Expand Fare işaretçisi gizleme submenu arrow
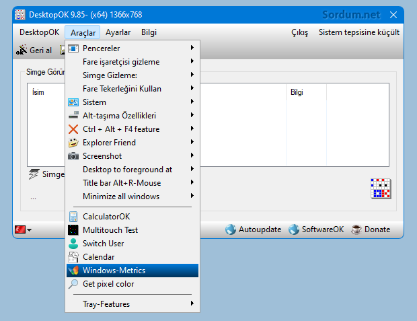417x321 pixels. click(192, 61)
